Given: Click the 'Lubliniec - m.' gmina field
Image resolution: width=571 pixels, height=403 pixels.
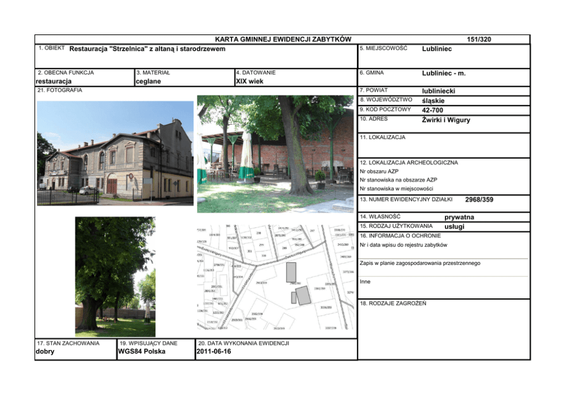Looking at the screenshot, I should [443, 73].
